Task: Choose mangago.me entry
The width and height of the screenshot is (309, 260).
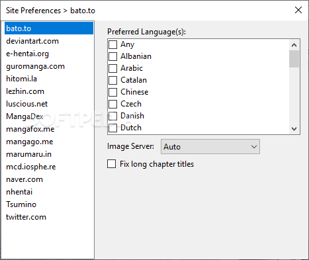Action: (x=49, y=142)
